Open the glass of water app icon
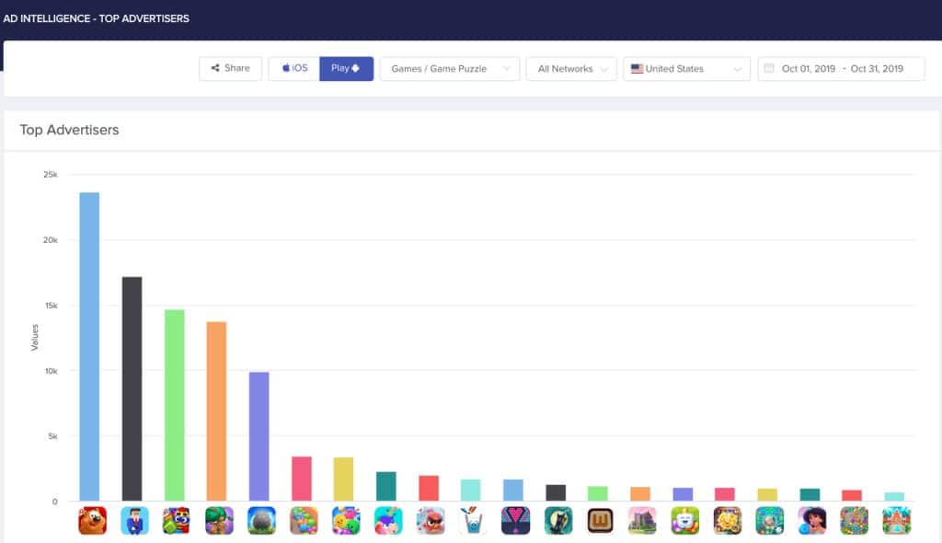The width and height of the screenshot is (942, 543). 473,521
